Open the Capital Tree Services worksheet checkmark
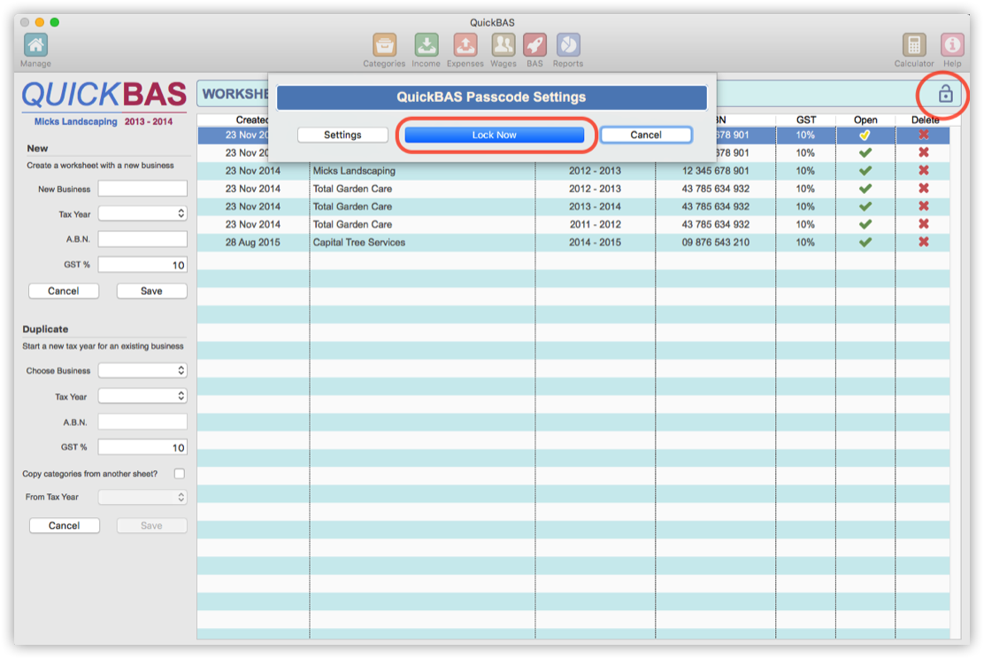The height and width of the screenshot is (659, 984). (865, 242)
